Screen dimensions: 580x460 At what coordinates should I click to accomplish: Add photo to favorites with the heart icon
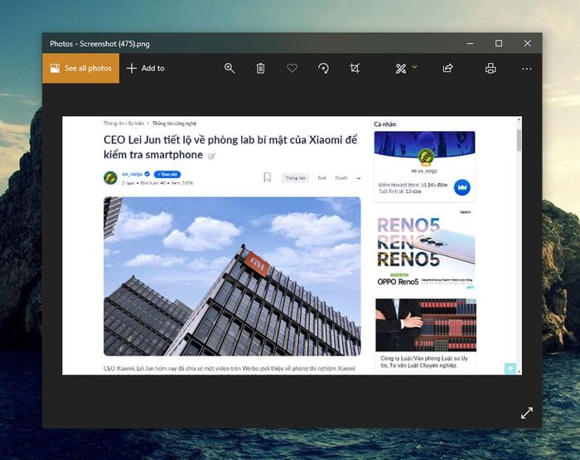click(x=292, y=68)
